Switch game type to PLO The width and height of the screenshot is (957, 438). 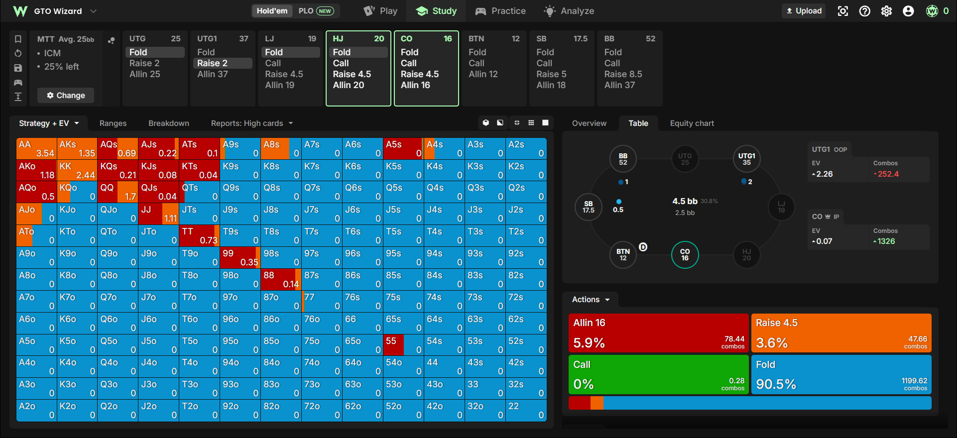pyautogui.click(x=316, y=11)
